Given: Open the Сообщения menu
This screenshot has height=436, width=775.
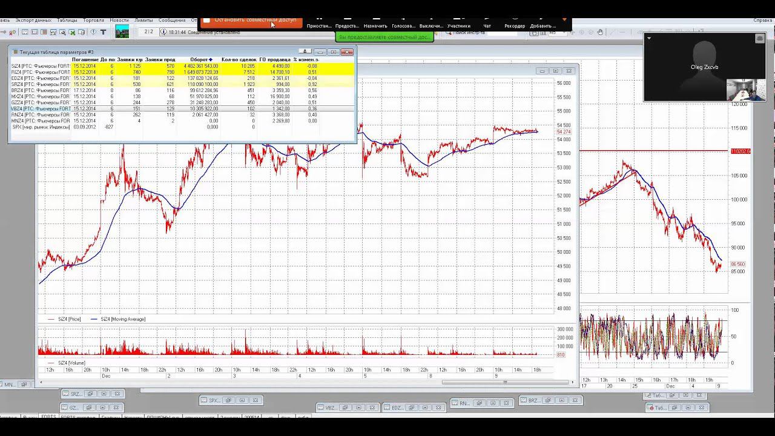Looking at the screenshot, I should (172, 20).
